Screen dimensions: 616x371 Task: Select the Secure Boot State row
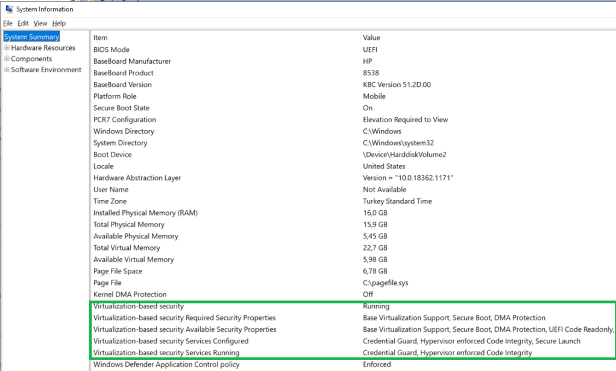pyautogui.click(x=121, y=108)
